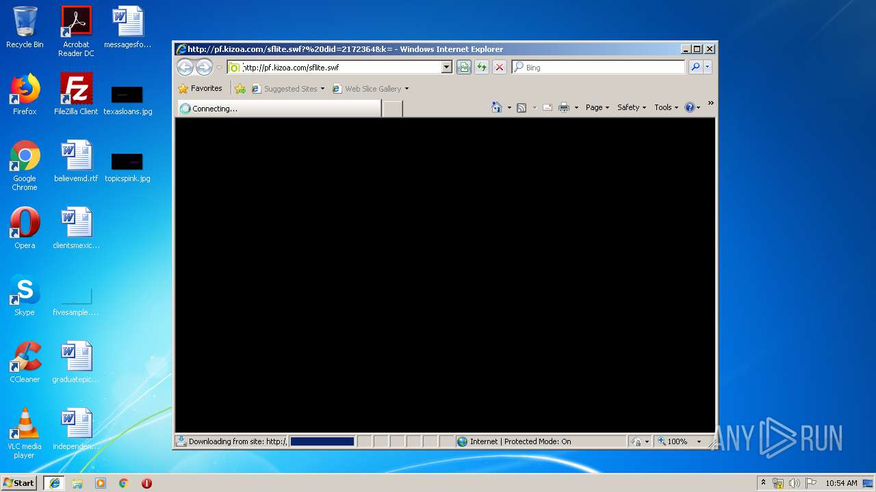Open the media player taskbar icon

[x=101, y=482]
